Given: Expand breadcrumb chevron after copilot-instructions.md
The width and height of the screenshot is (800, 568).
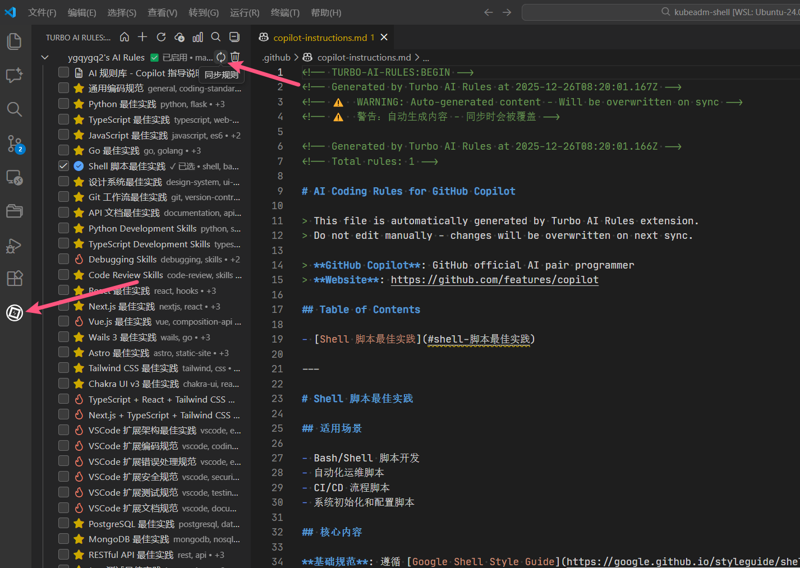Looking at the screenshot, I should click(417, 57).
